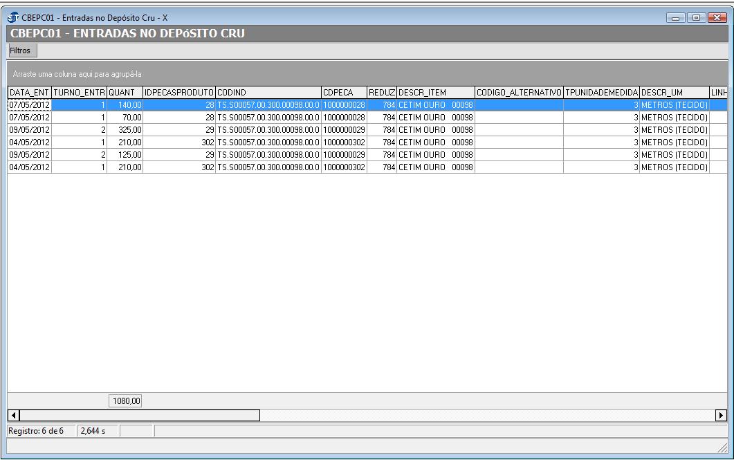Open the Filtros menu
The image size is (734, 460).
[x=20, y=50]
